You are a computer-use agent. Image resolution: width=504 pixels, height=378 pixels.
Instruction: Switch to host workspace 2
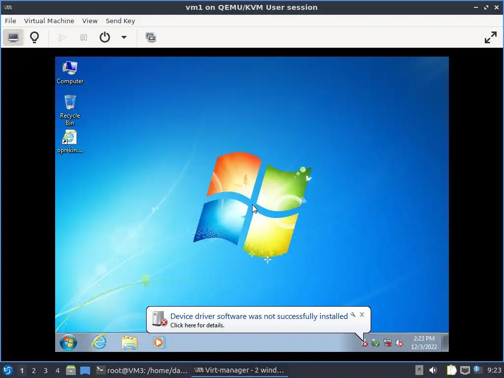[x=34, y=371]
